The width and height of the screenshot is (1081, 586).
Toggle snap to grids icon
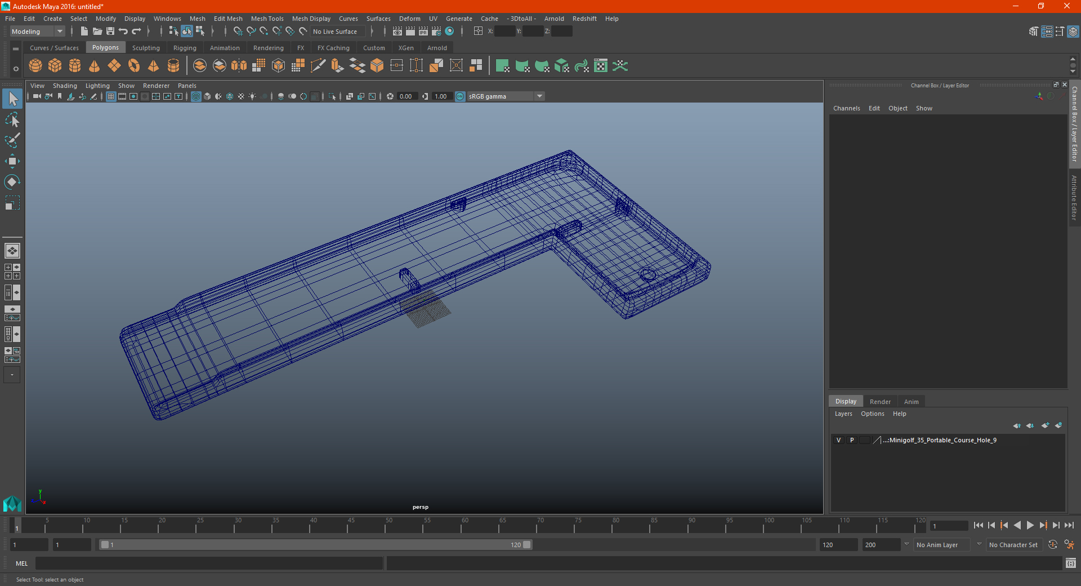[238, 32]
